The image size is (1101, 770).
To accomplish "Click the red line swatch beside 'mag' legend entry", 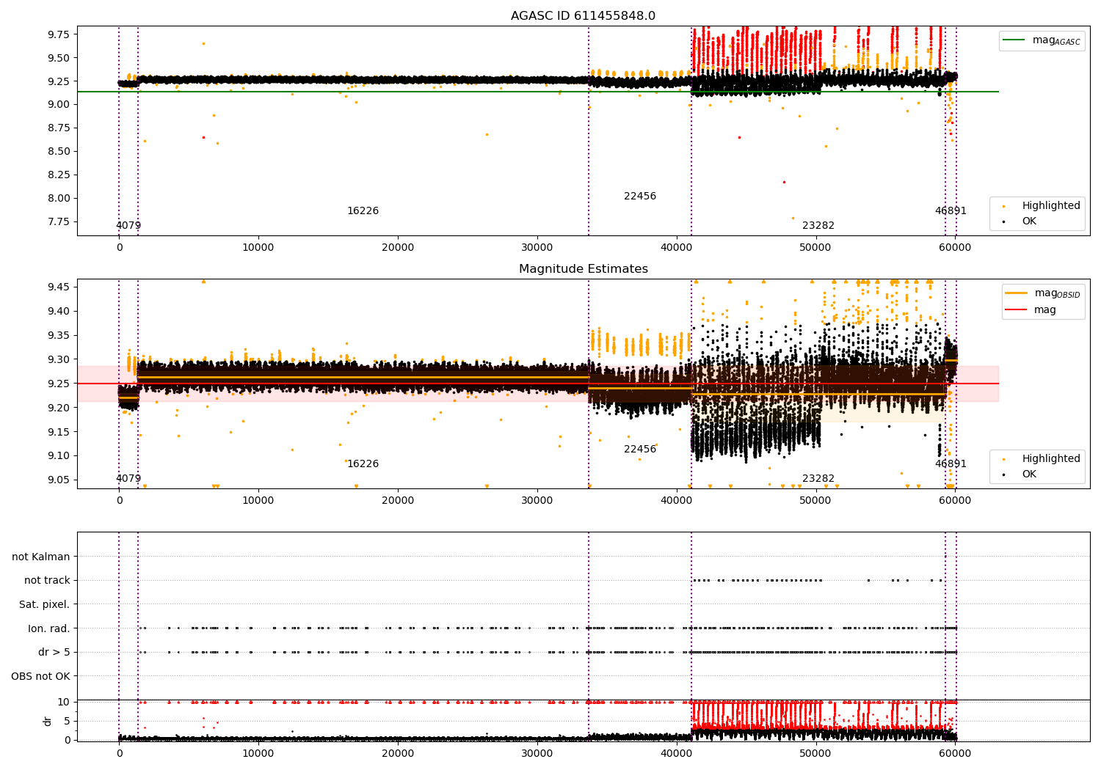I will [1017, 310].
